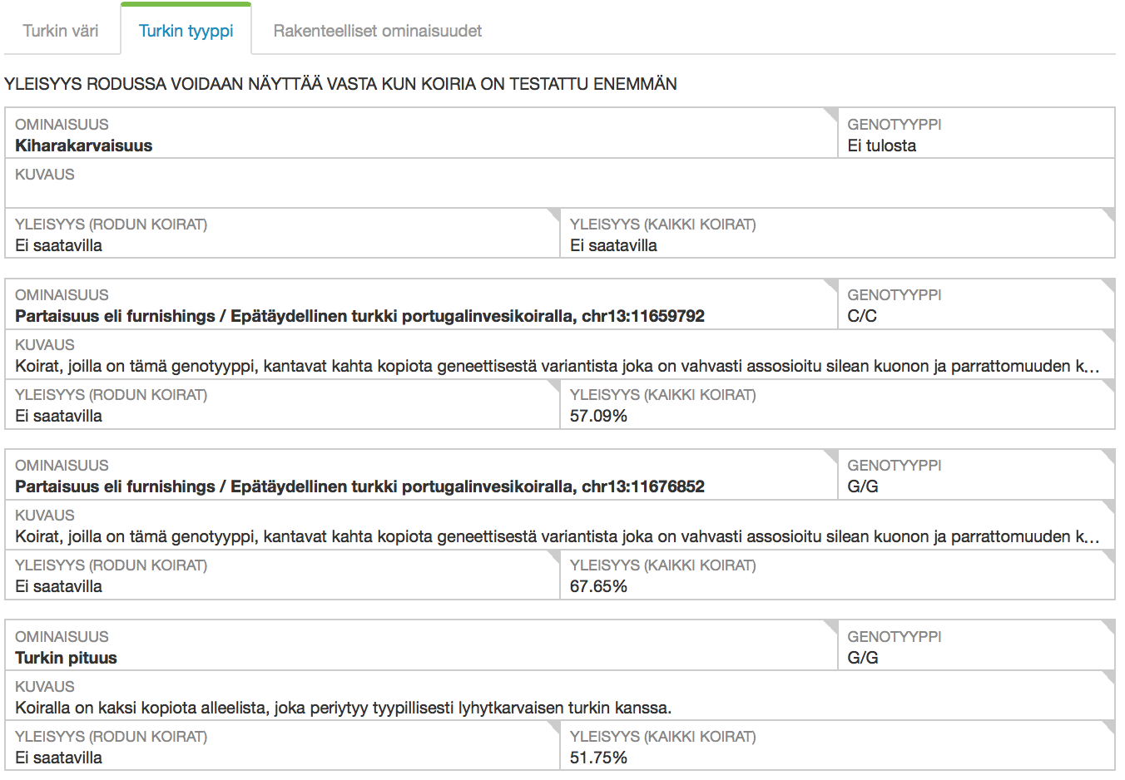Select the Turkin tyyppi tab

point(186,31)
